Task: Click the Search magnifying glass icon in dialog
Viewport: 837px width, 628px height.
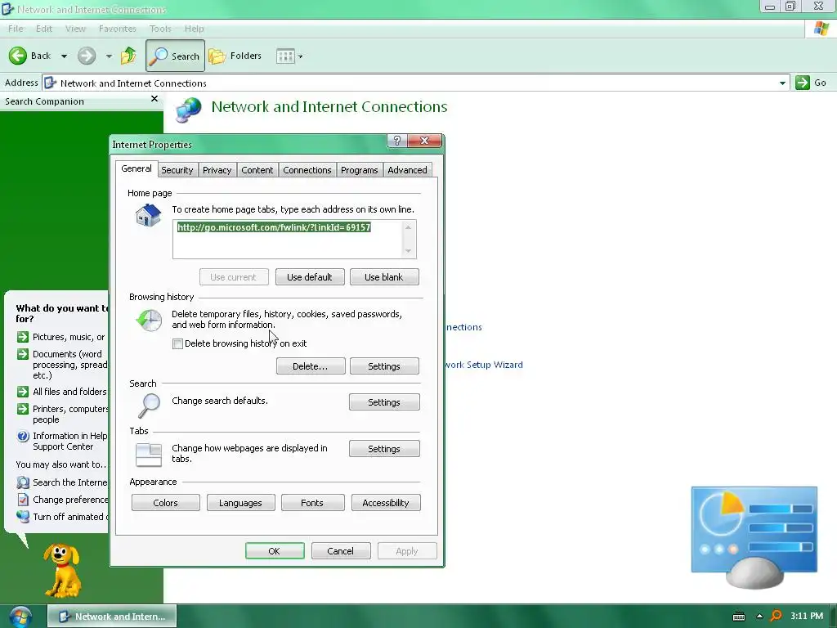Action: pos(149,406)
